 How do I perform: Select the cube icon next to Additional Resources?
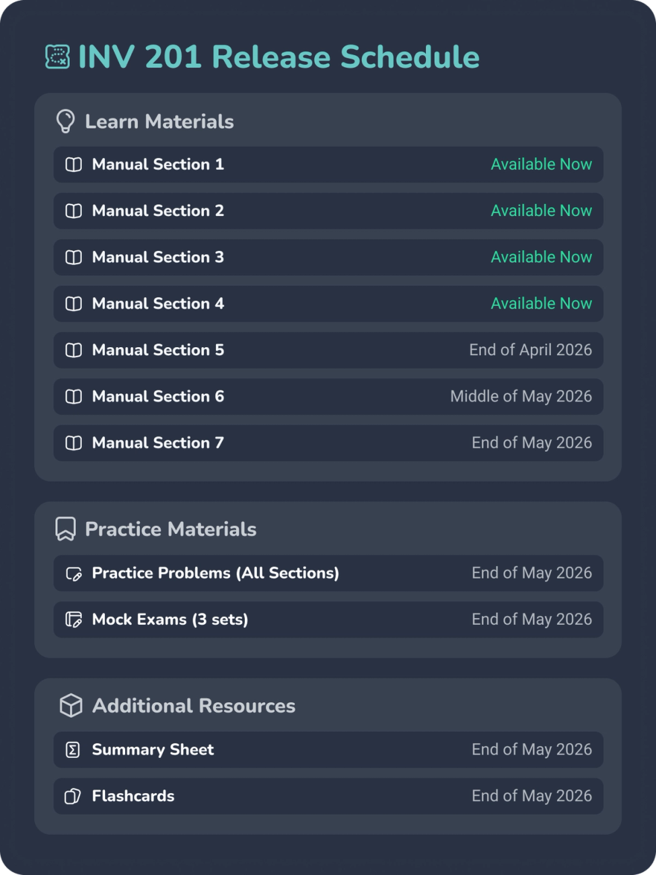[71, 706]
